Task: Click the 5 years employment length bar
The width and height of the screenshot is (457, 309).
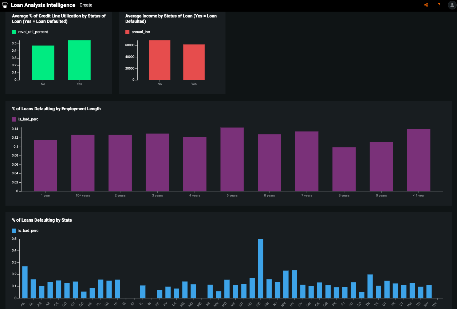Action: click(x=232, y=159)
